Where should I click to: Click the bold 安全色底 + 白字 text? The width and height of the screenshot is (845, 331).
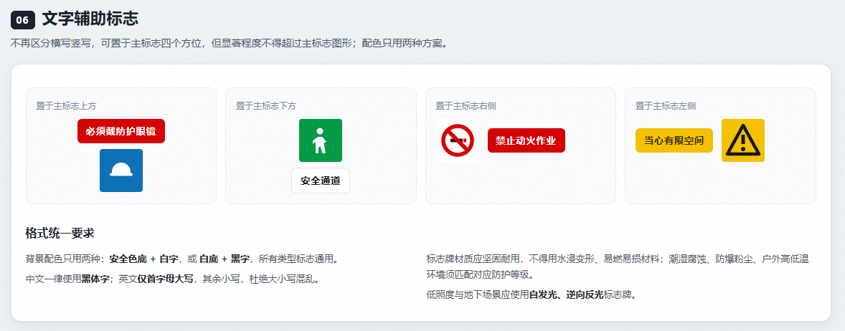point(144,259)
